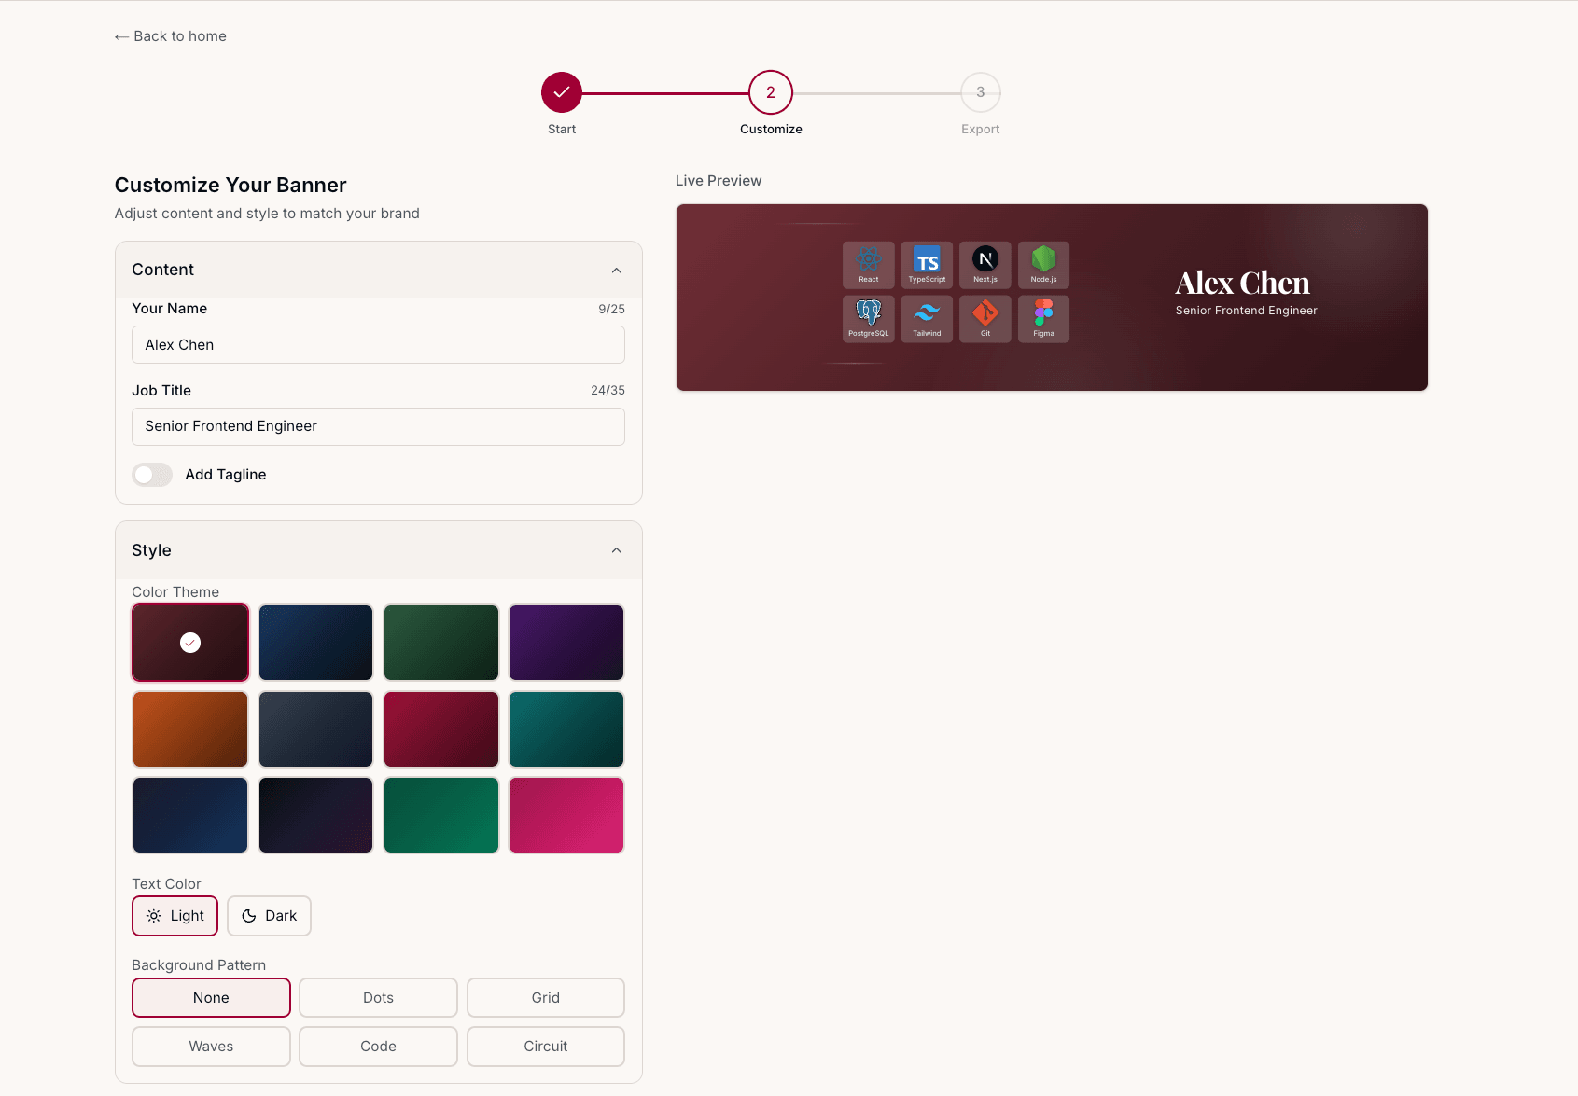This screenshot has width=1578, height=1096.
Task: Click the Tailwind icon in the preview
Action: (927, 318)
